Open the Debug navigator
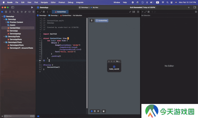 [x=26, y=12]
